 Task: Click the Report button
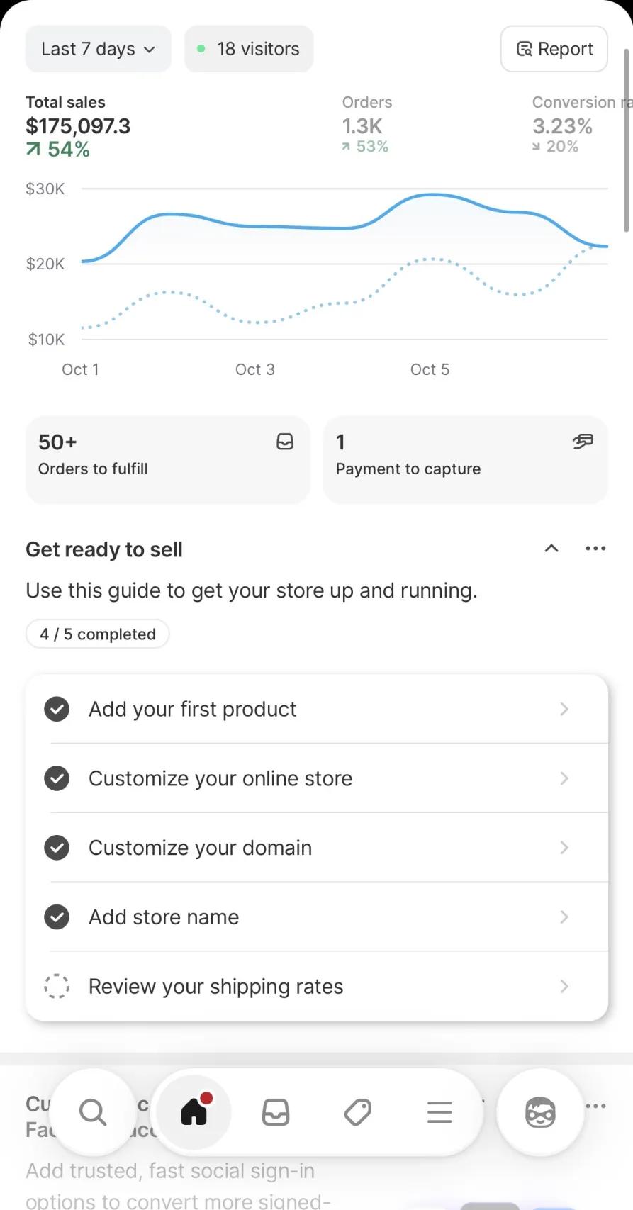[x=554, y=49]
